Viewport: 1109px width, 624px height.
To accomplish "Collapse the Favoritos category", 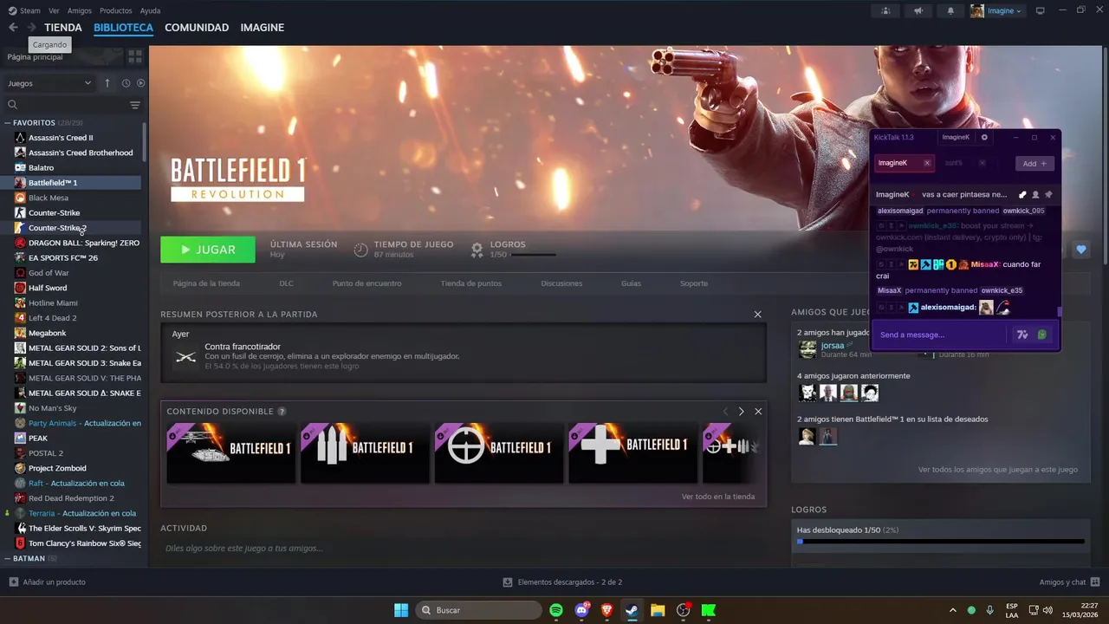I will point(9,123).
